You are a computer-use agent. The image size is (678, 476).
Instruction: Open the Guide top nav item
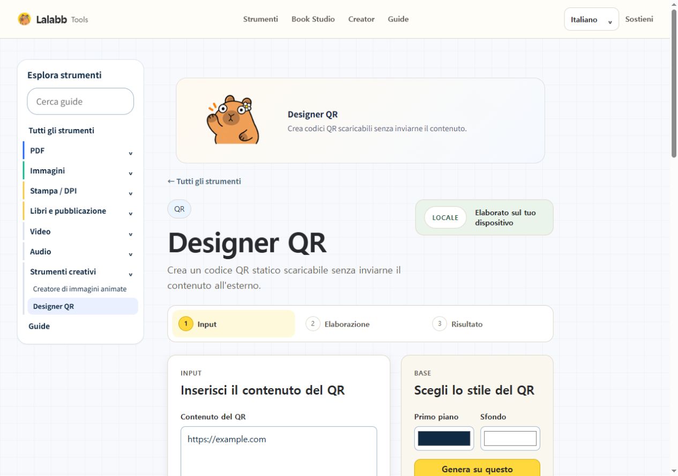tap(398, 19)
